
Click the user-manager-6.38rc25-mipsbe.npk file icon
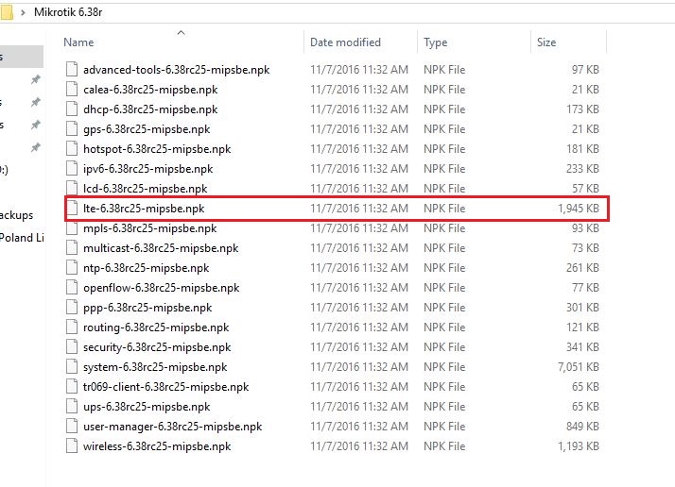click(72, 426)
